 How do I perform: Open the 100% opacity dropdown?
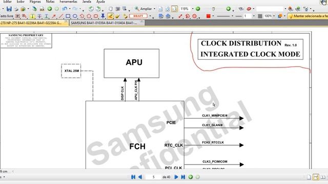click(274, 16)
